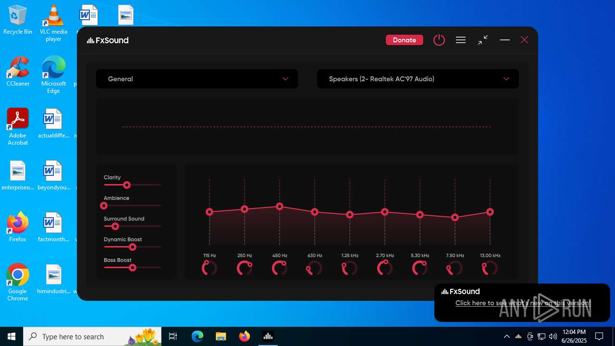Open the notification center icon
Viewport: 615px width, 346px height.
click(599, 336)
